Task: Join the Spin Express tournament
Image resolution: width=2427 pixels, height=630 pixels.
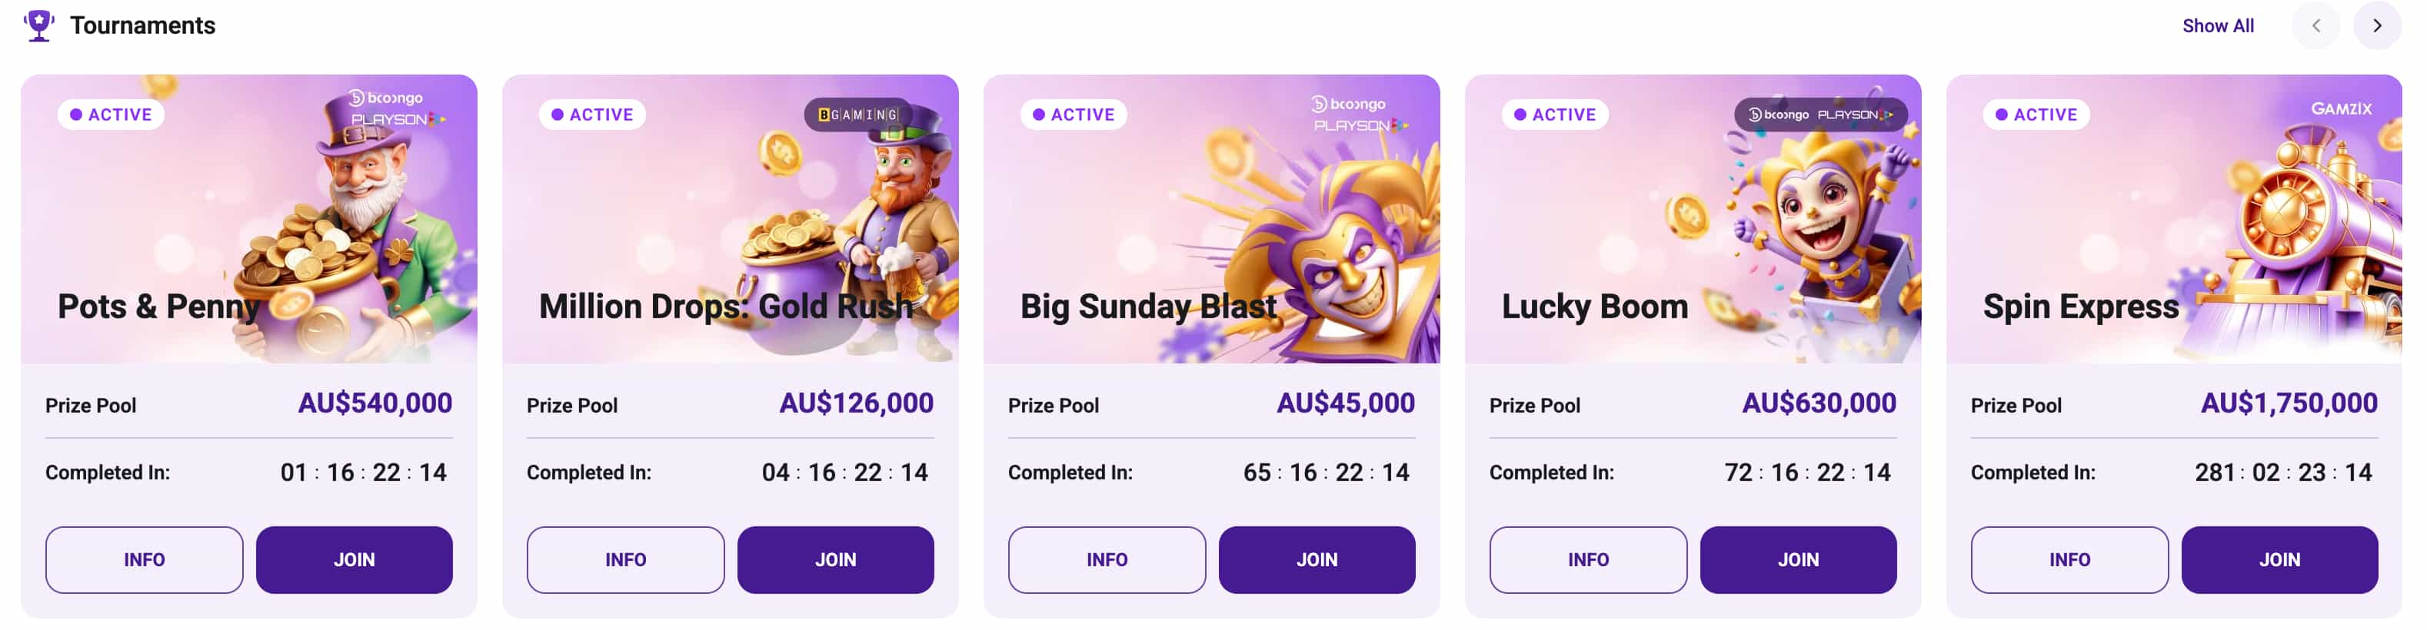Action: 2280,559
